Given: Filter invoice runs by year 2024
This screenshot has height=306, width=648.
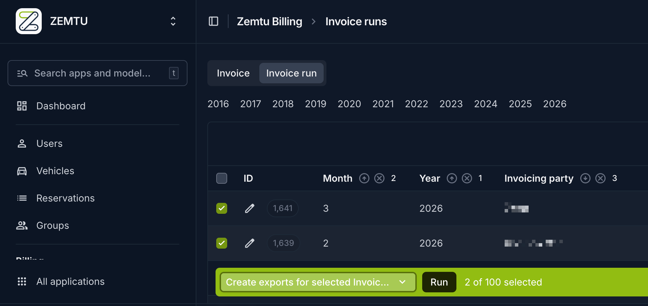Looking at the screenshot, I should pyautogui.click(x=486, y=104).
